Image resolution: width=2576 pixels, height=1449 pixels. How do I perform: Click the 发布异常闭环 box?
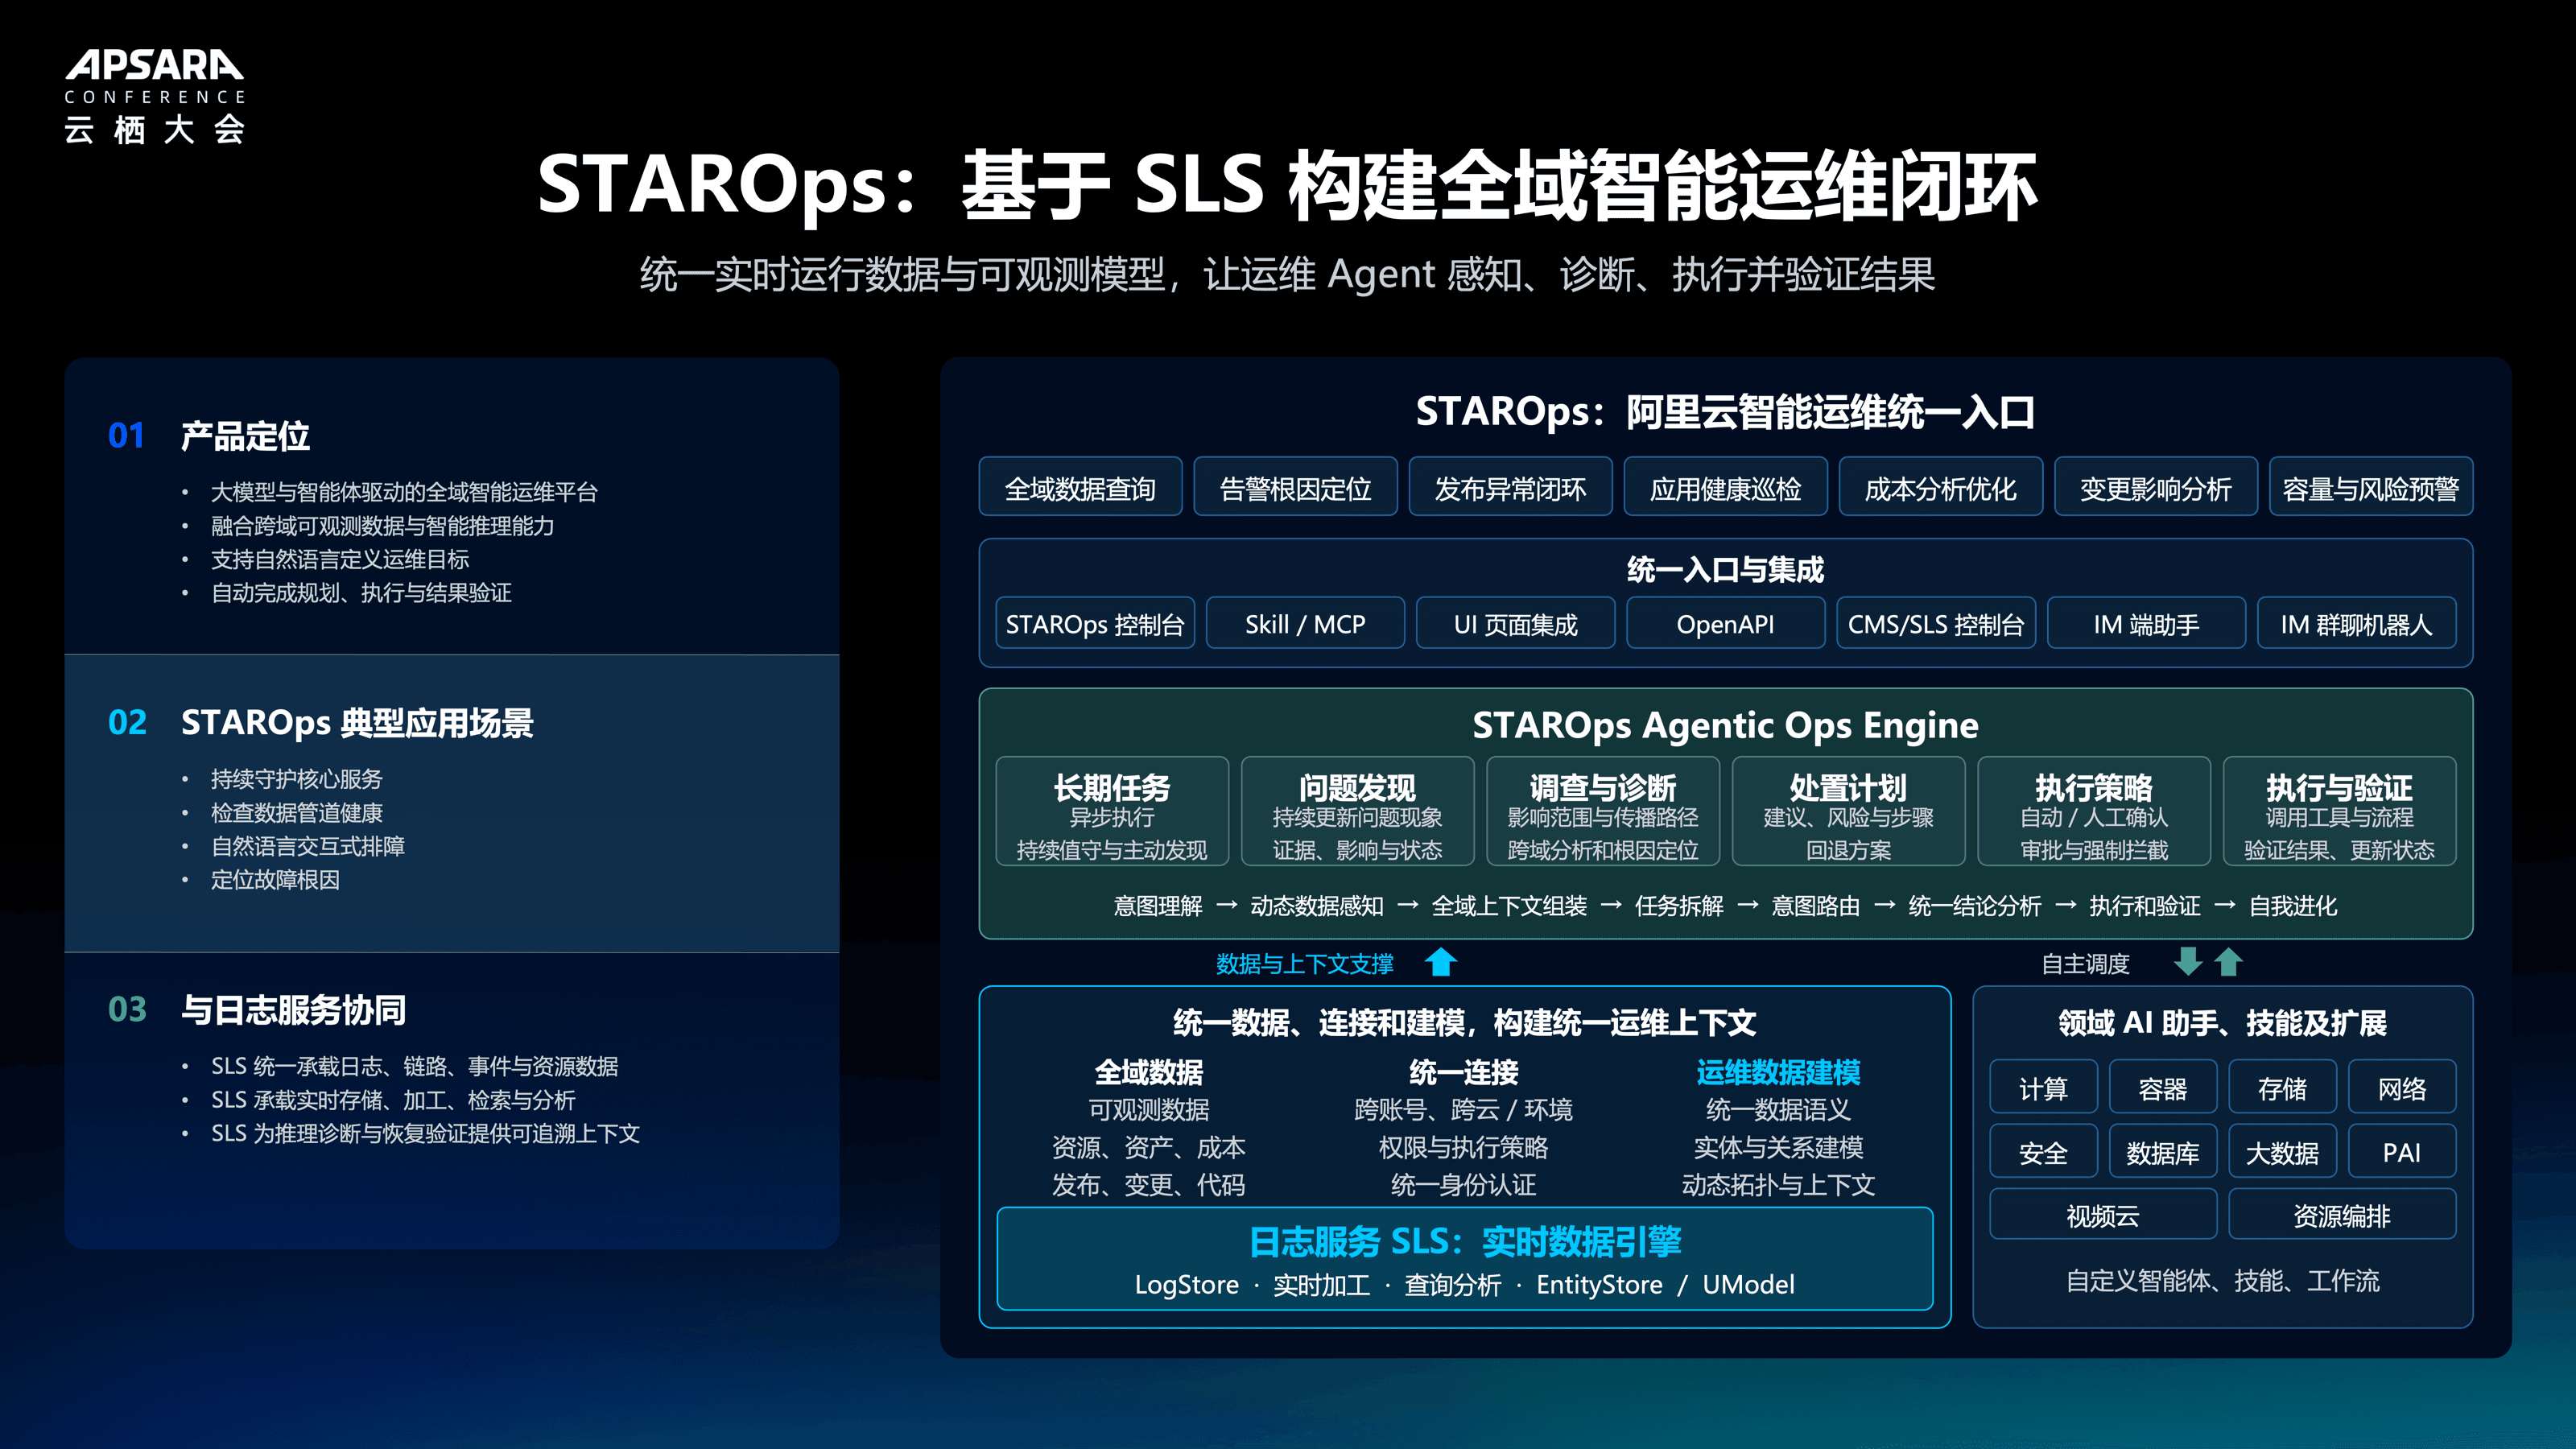coord(1510,488)
